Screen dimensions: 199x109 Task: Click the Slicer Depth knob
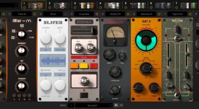tap(60, 39)
